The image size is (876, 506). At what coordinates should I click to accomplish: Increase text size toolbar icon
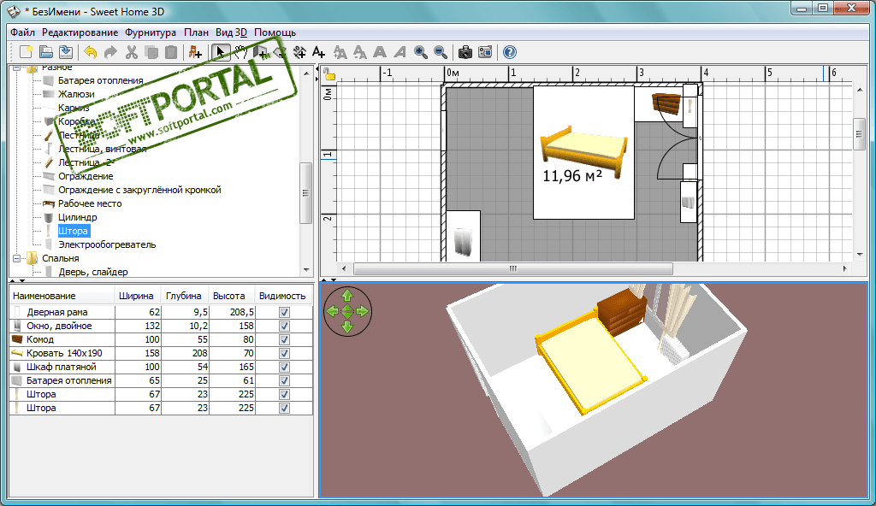pyautogui.click(x=340, y=52)
